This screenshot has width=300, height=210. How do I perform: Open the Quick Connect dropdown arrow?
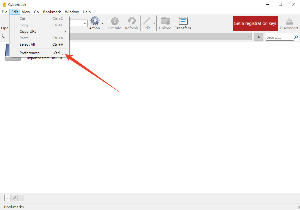[x=85, y=23]
